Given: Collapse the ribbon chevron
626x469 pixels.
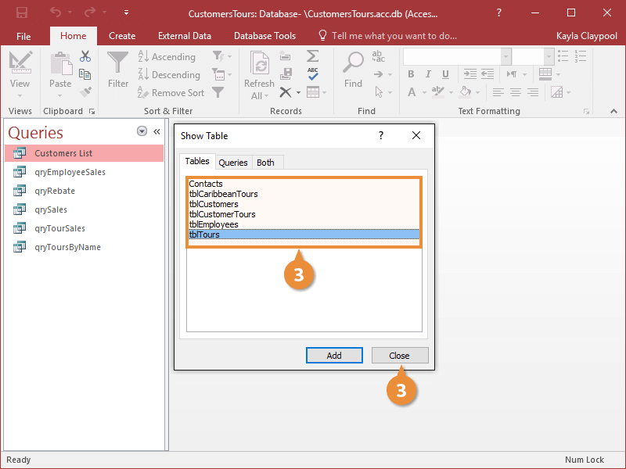Looking at the screenshot, I should pos(613,111).
